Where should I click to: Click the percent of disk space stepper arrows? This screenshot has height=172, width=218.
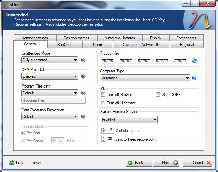click(103, 130)
